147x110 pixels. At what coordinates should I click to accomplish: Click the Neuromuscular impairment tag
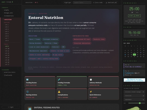(38, 51)
